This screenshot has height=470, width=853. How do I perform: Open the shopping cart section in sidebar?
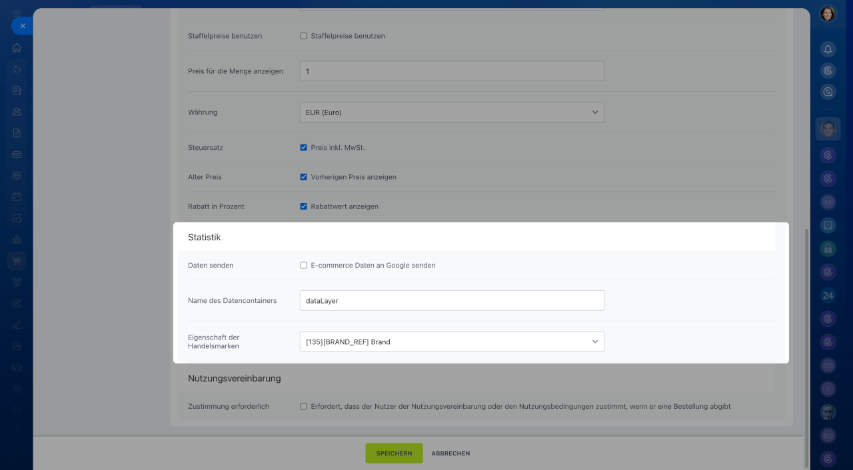click(17, 261)
